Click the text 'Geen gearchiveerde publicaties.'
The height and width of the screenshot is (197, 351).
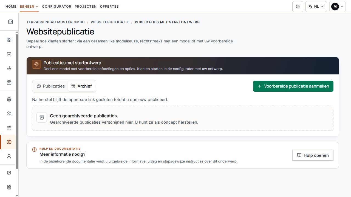pyautogui.click(x=84, y=116)
